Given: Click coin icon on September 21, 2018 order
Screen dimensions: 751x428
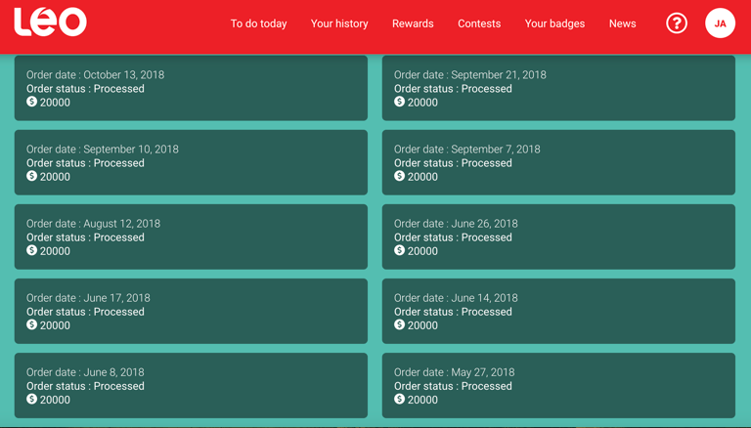Looking at the screenshot, I should click(399, 102).
